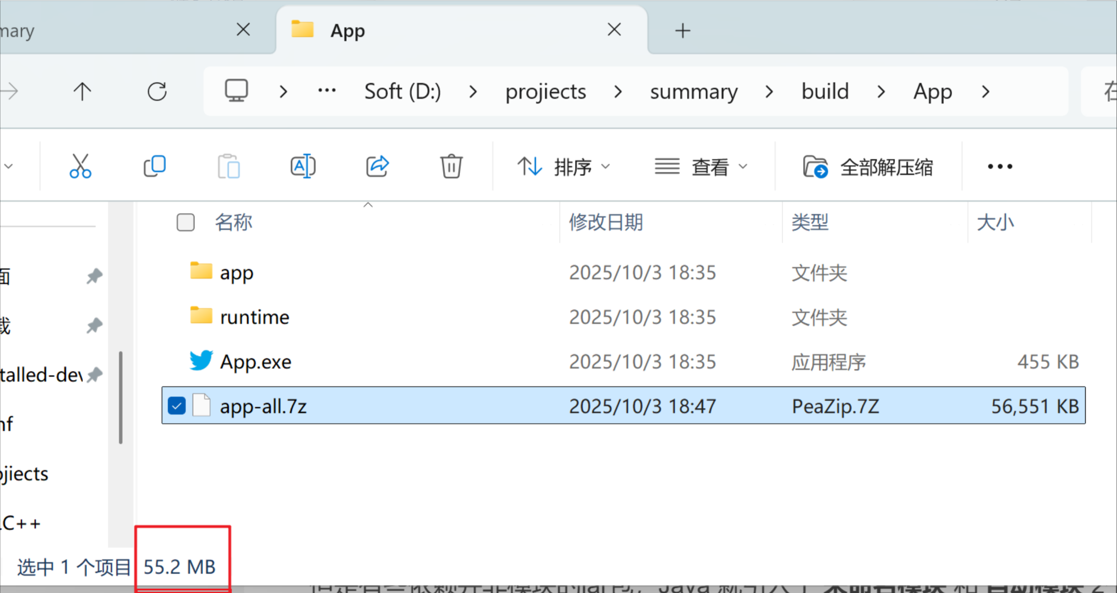
Task: Sort by the 修改日期 column header
Action: 606,222
